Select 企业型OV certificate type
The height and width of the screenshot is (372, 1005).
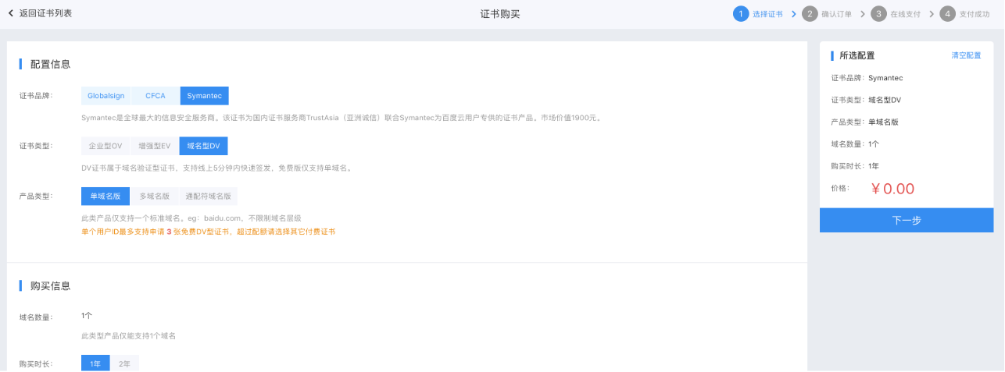tap(105, 146)
